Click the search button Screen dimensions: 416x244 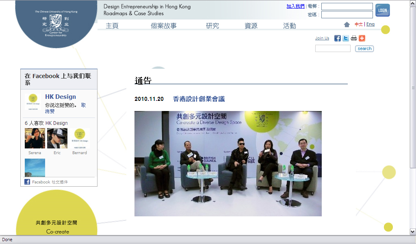[x=364, y=48]
